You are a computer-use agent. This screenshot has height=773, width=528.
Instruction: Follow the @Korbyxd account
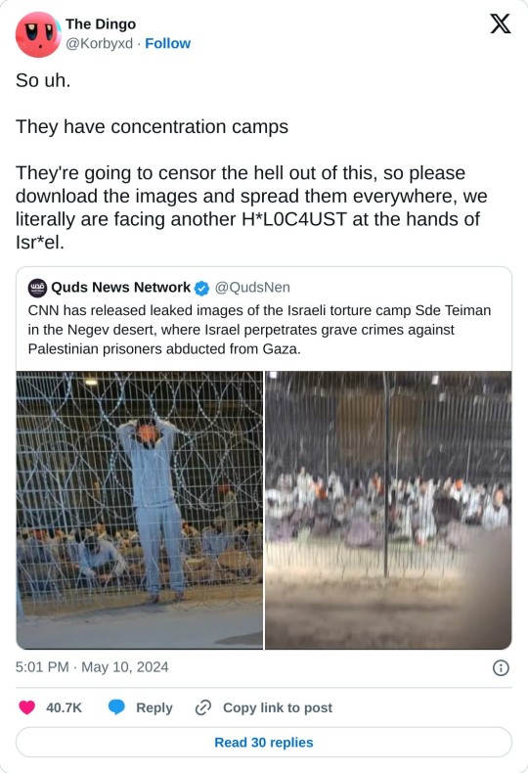coord(167,43)
